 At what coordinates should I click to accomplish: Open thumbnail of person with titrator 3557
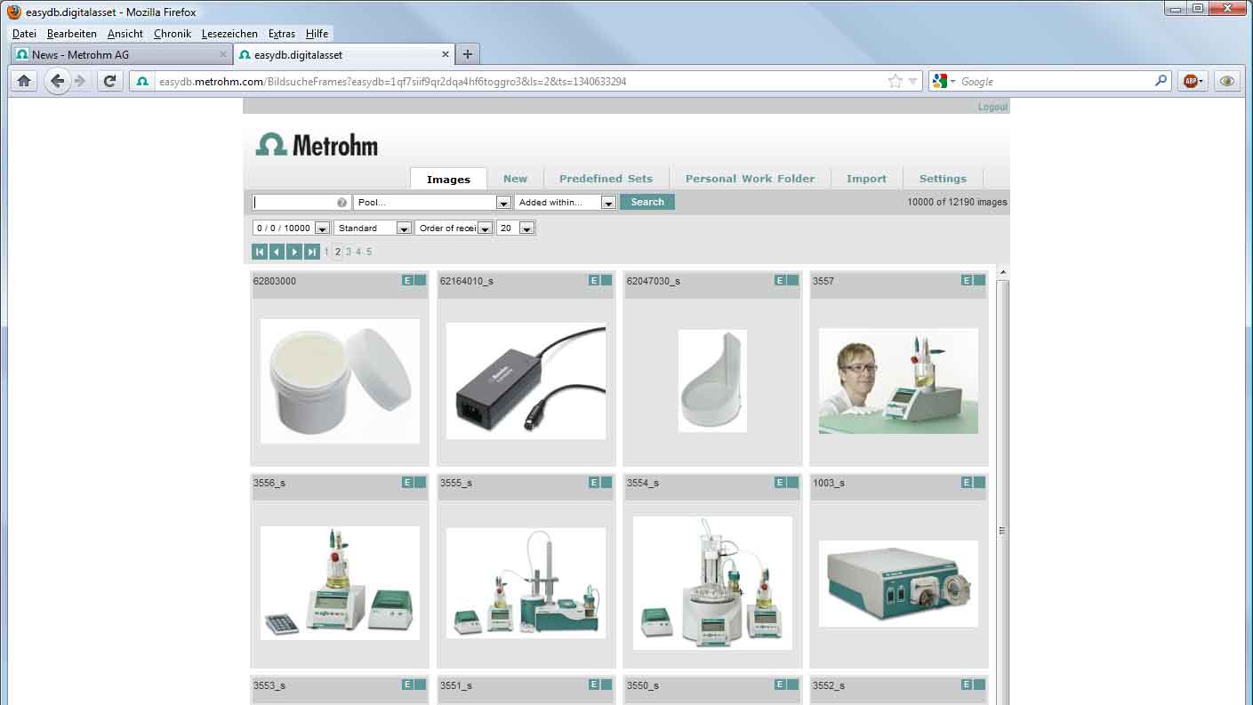(x=898, y=381)
